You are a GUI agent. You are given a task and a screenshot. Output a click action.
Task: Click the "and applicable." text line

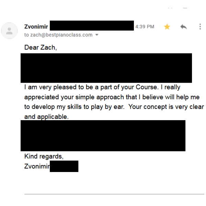[x=47, y=116]
